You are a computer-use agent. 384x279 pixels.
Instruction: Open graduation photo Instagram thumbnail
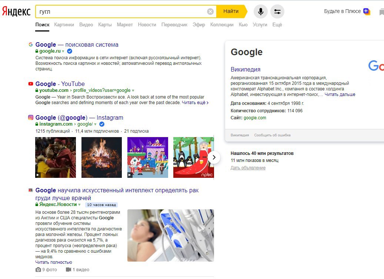point(56,157)
